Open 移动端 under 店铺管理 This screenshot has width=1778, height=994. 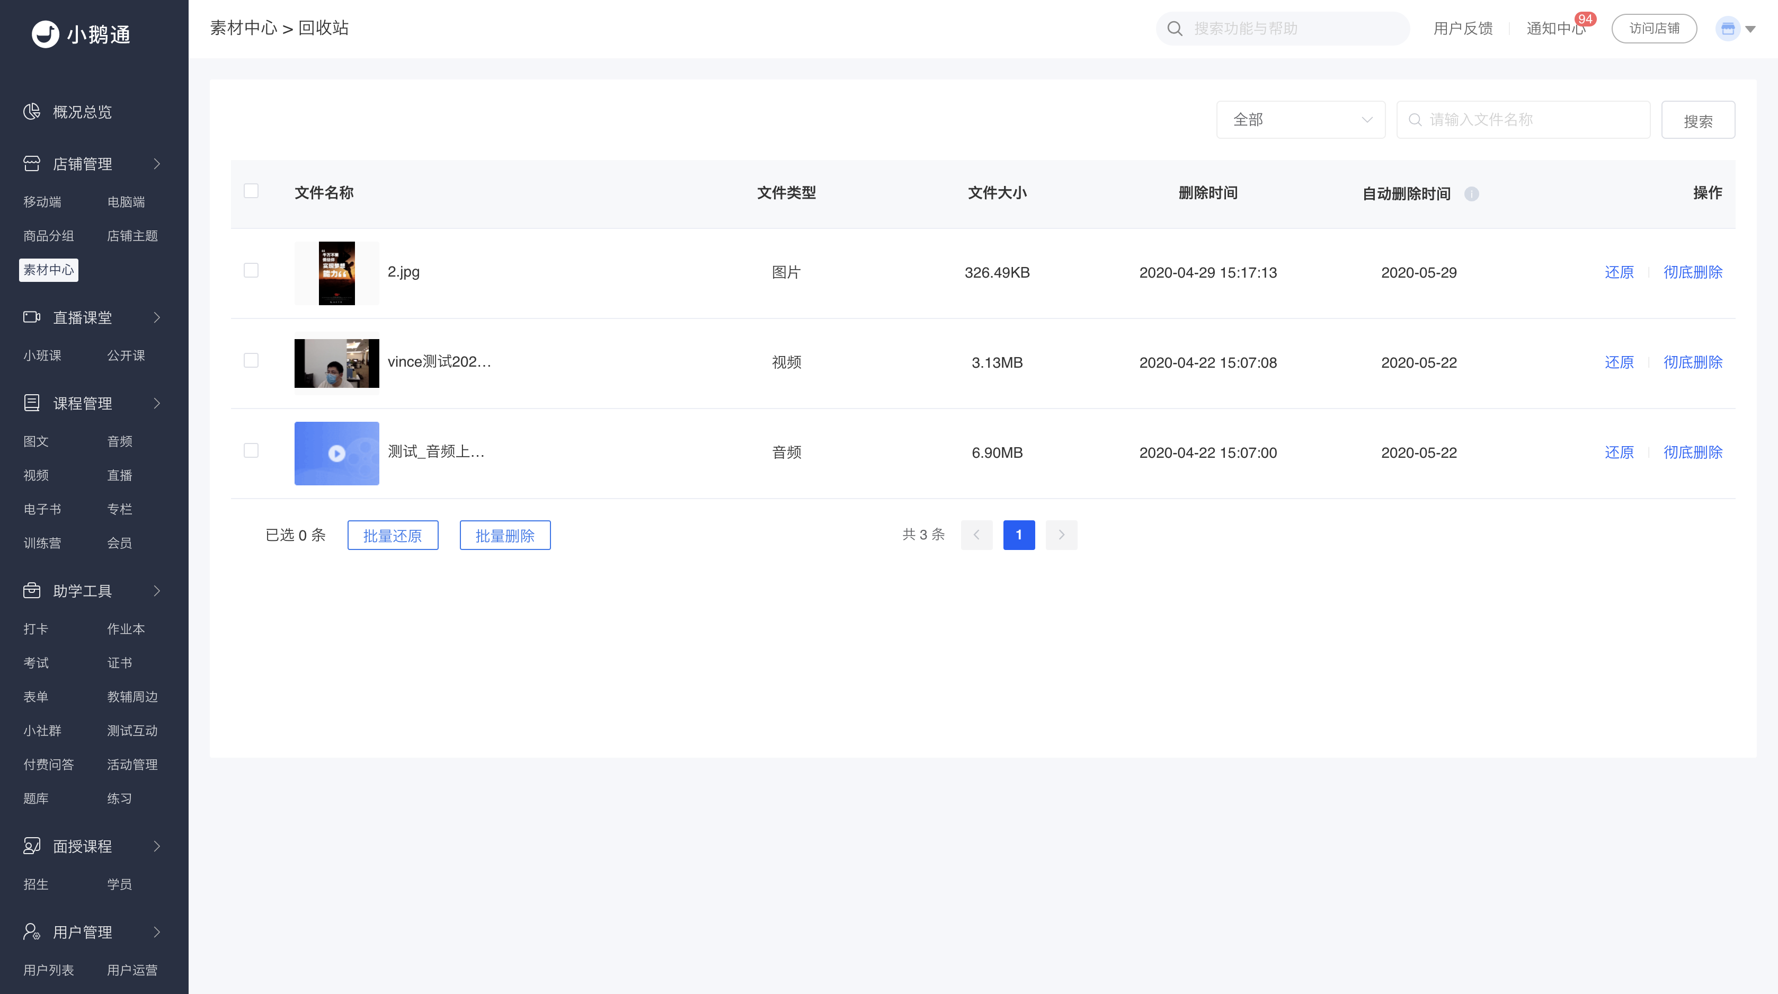click(42, 202)
